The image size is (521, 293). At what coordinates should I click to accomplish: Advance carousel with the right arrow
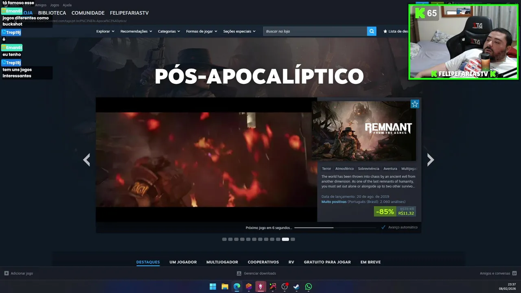tap(431, 160)
